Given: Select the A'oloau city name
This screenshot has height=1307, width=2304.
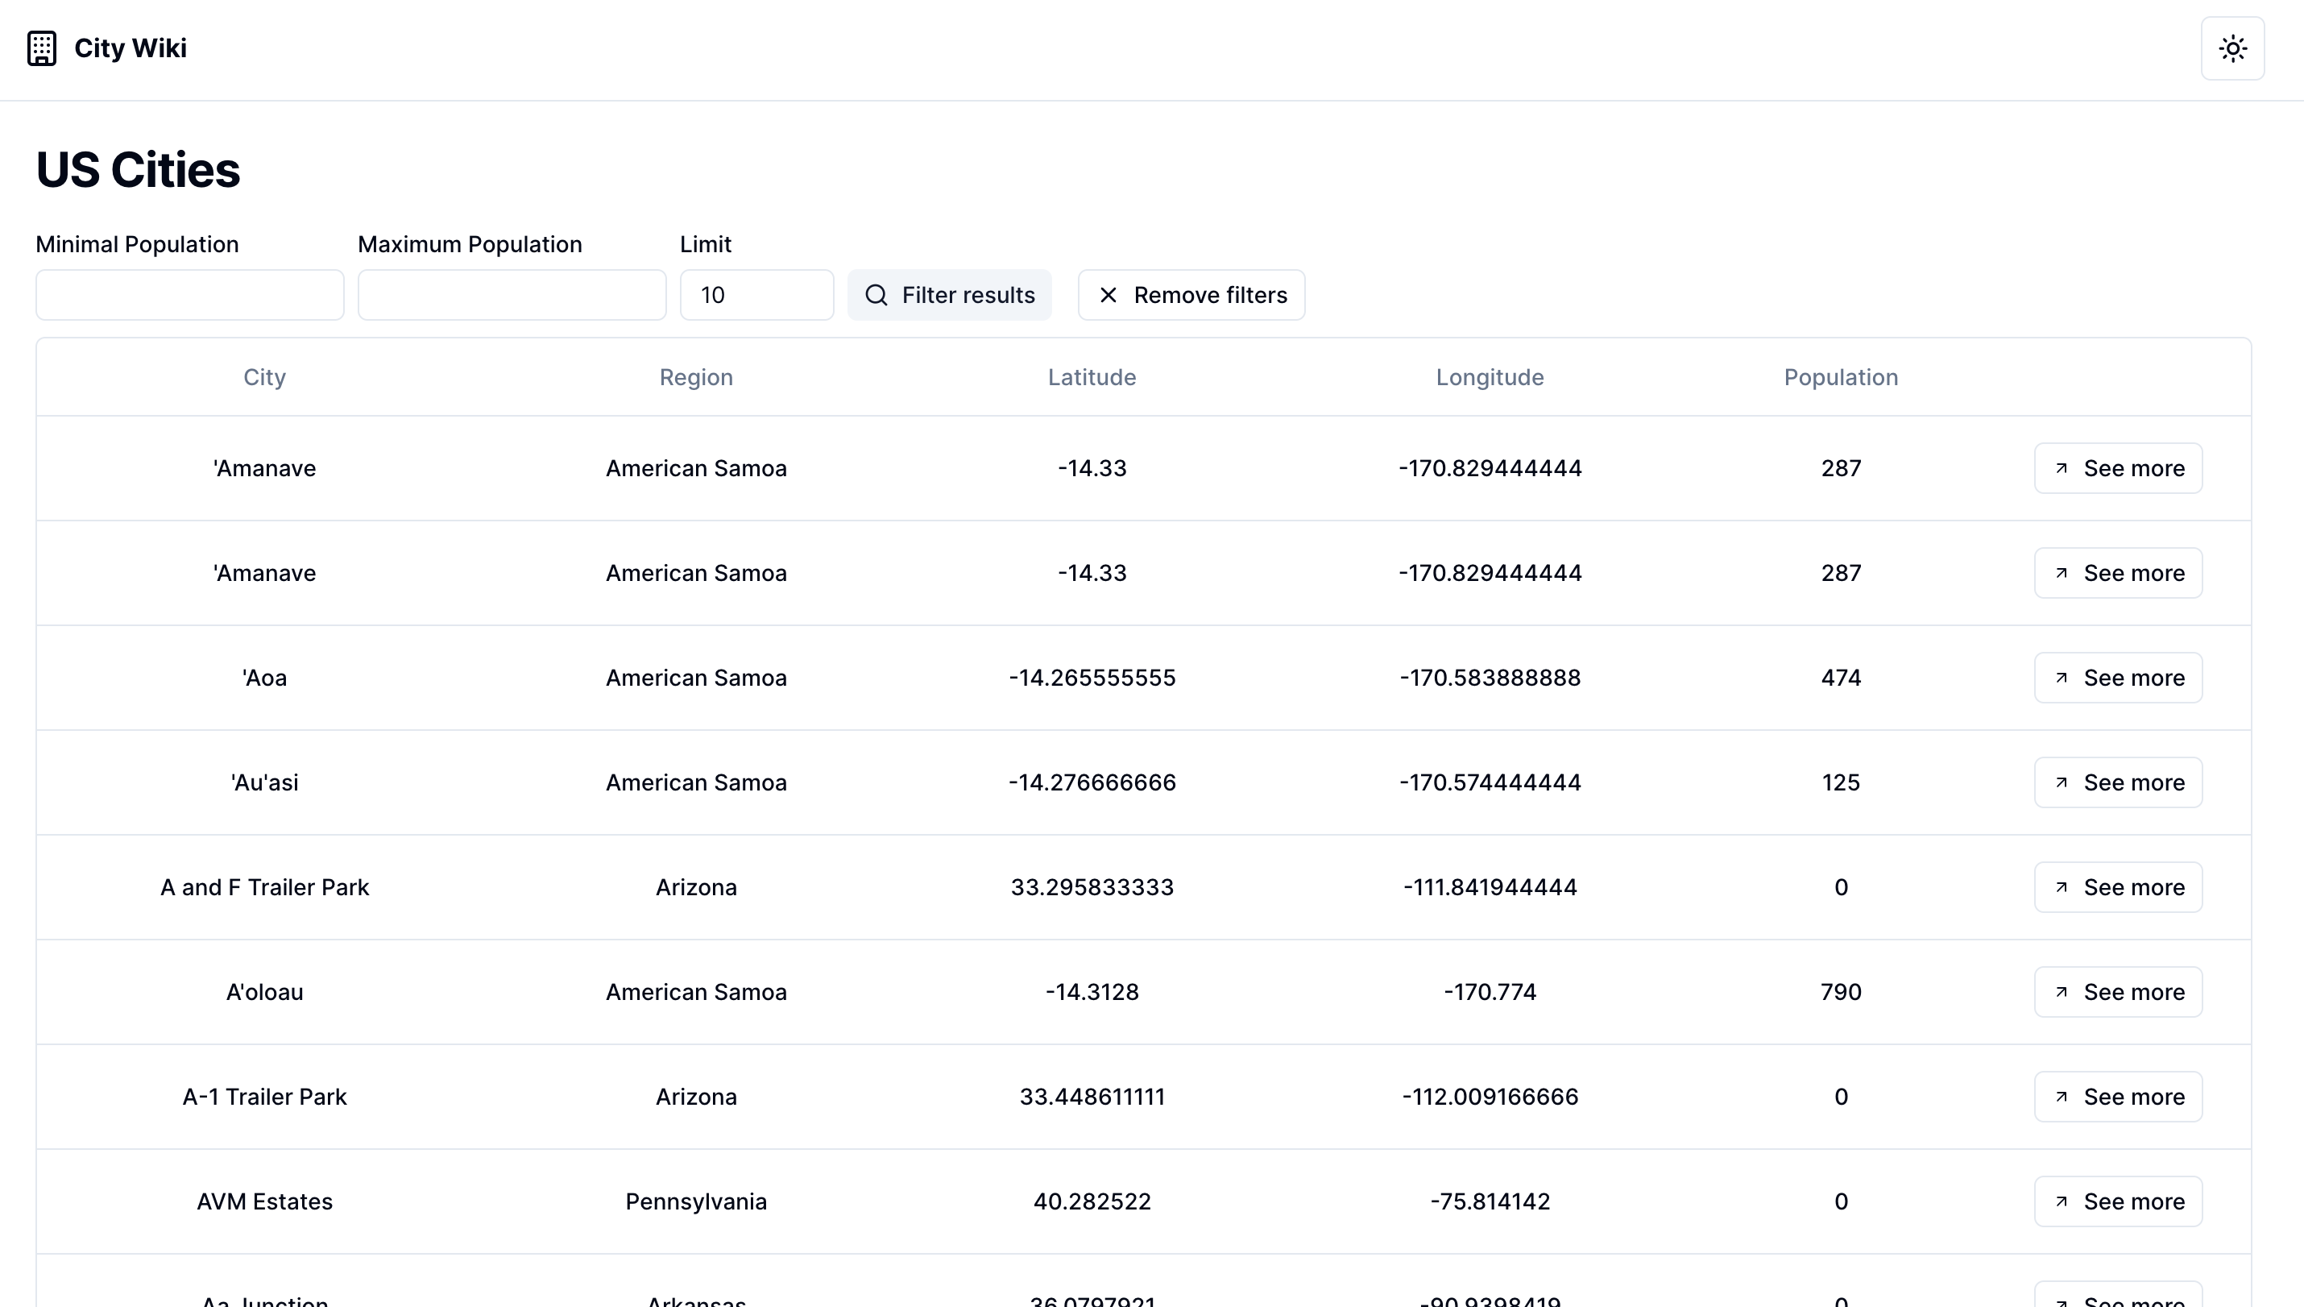Looking at the screenshot, I should pyautogui.click(x=265, y=992).
